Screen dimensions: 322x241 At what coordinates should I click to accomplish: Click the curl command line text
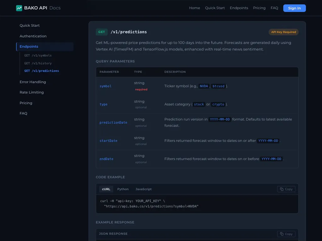pos(133,201)
